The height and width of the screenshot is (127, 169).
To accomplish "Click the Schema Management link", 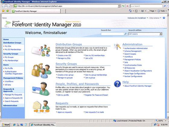I will point(133,51).
